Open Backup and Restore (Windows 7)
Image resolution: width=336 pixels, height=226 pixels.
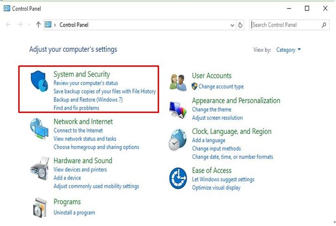coord(88,99)
